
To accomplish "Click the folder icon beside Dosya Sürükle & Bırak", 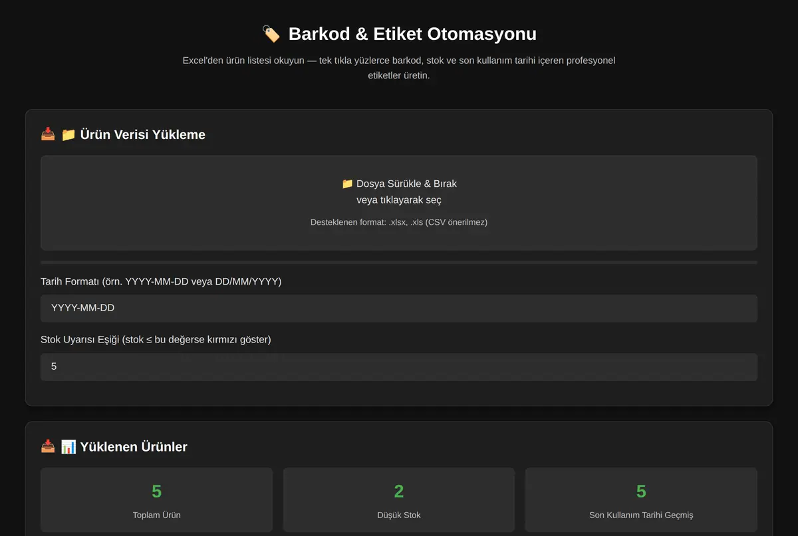I will tap(347, 184).
